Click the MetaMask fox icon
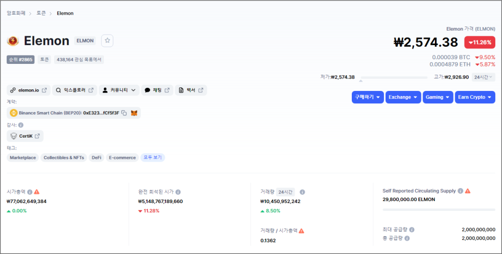Image resolution: width=502 pixels, height=254 pixels. coord(134,113)
